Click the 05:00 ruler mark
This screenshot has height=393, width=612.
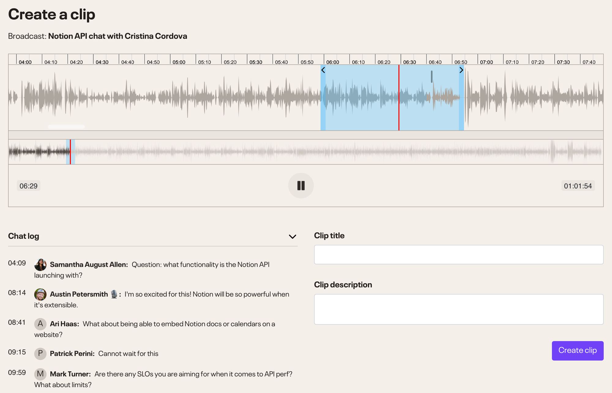pos(179,62)
